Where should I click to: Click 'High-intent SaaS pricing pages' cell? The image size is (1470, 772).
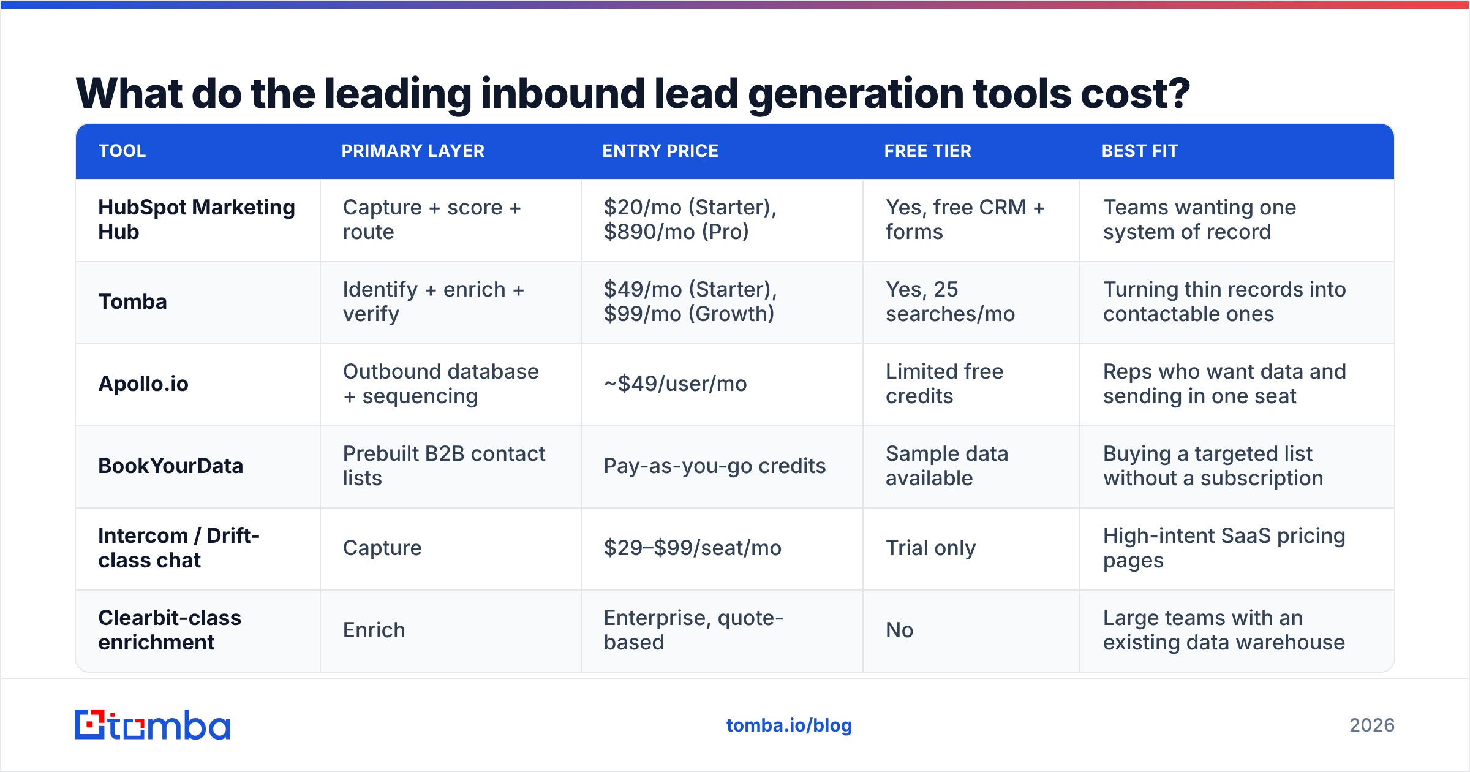point(1237,548)
